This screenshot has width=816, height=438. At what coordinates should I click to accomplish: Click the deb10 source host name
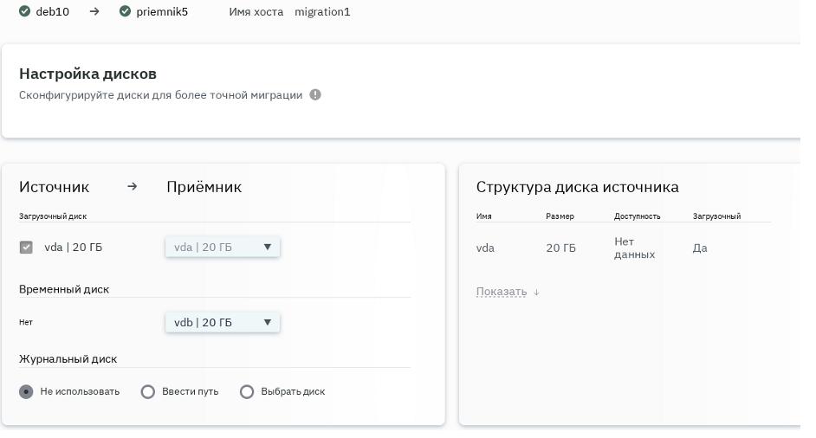pyautogui.click(x=52, y=12)
